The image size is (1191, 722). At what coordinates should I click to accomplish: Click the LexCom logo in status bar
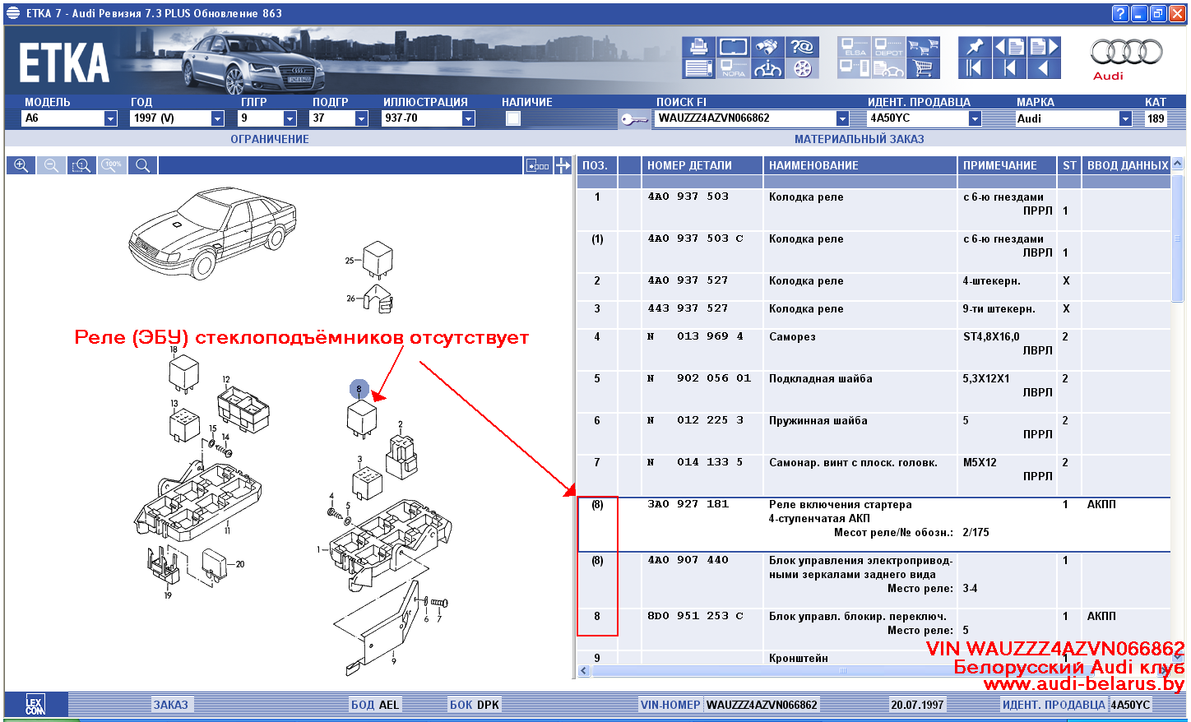tap(35, 705)
